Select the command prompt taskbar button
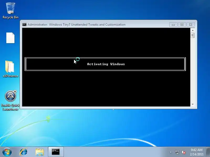The height and width of the screenshot is (157, 210). (56, 152)
